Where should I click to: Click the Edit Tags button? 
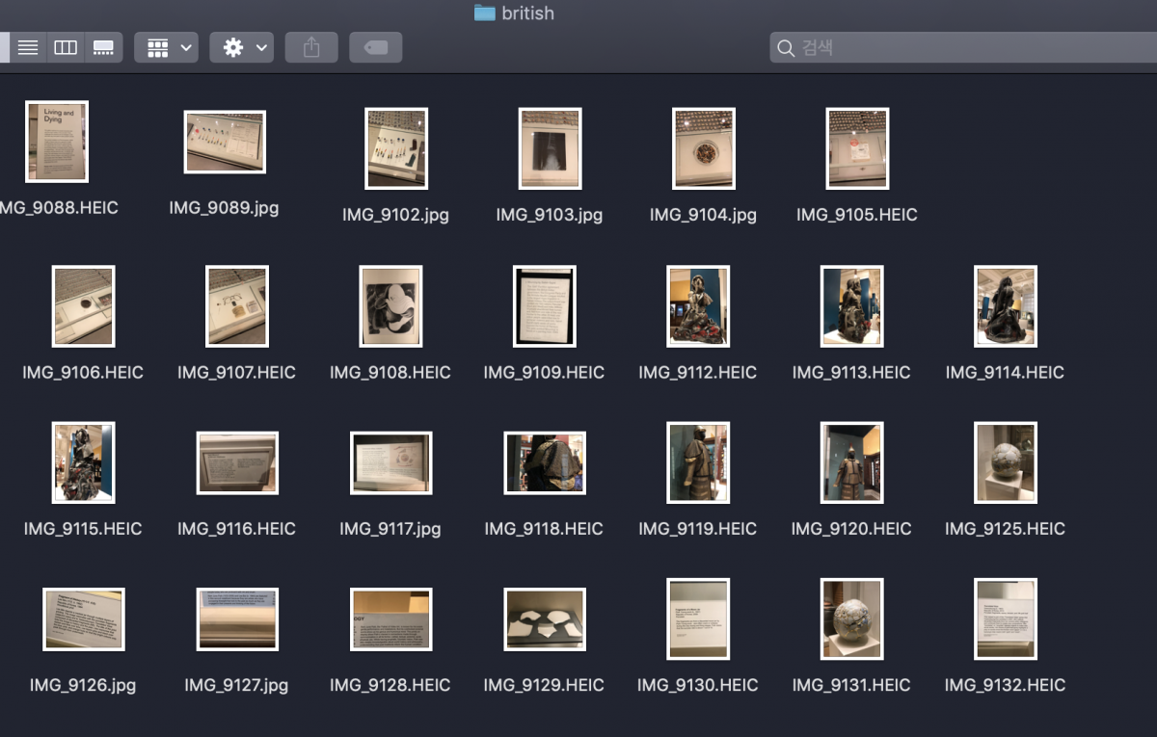(376, 47)
